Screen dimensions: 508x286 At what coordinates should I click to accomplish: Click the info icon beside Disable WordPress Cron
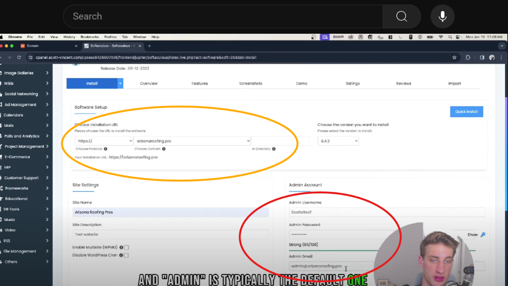(x=121, y=255)
